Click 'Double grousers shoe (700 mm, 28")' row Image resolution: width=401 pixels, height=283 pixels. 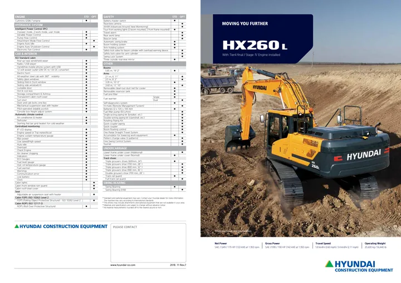coord(144,173)
